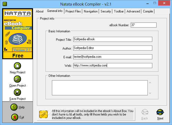Click the red X Exit icon
The image size is (172, 125).
15,117
